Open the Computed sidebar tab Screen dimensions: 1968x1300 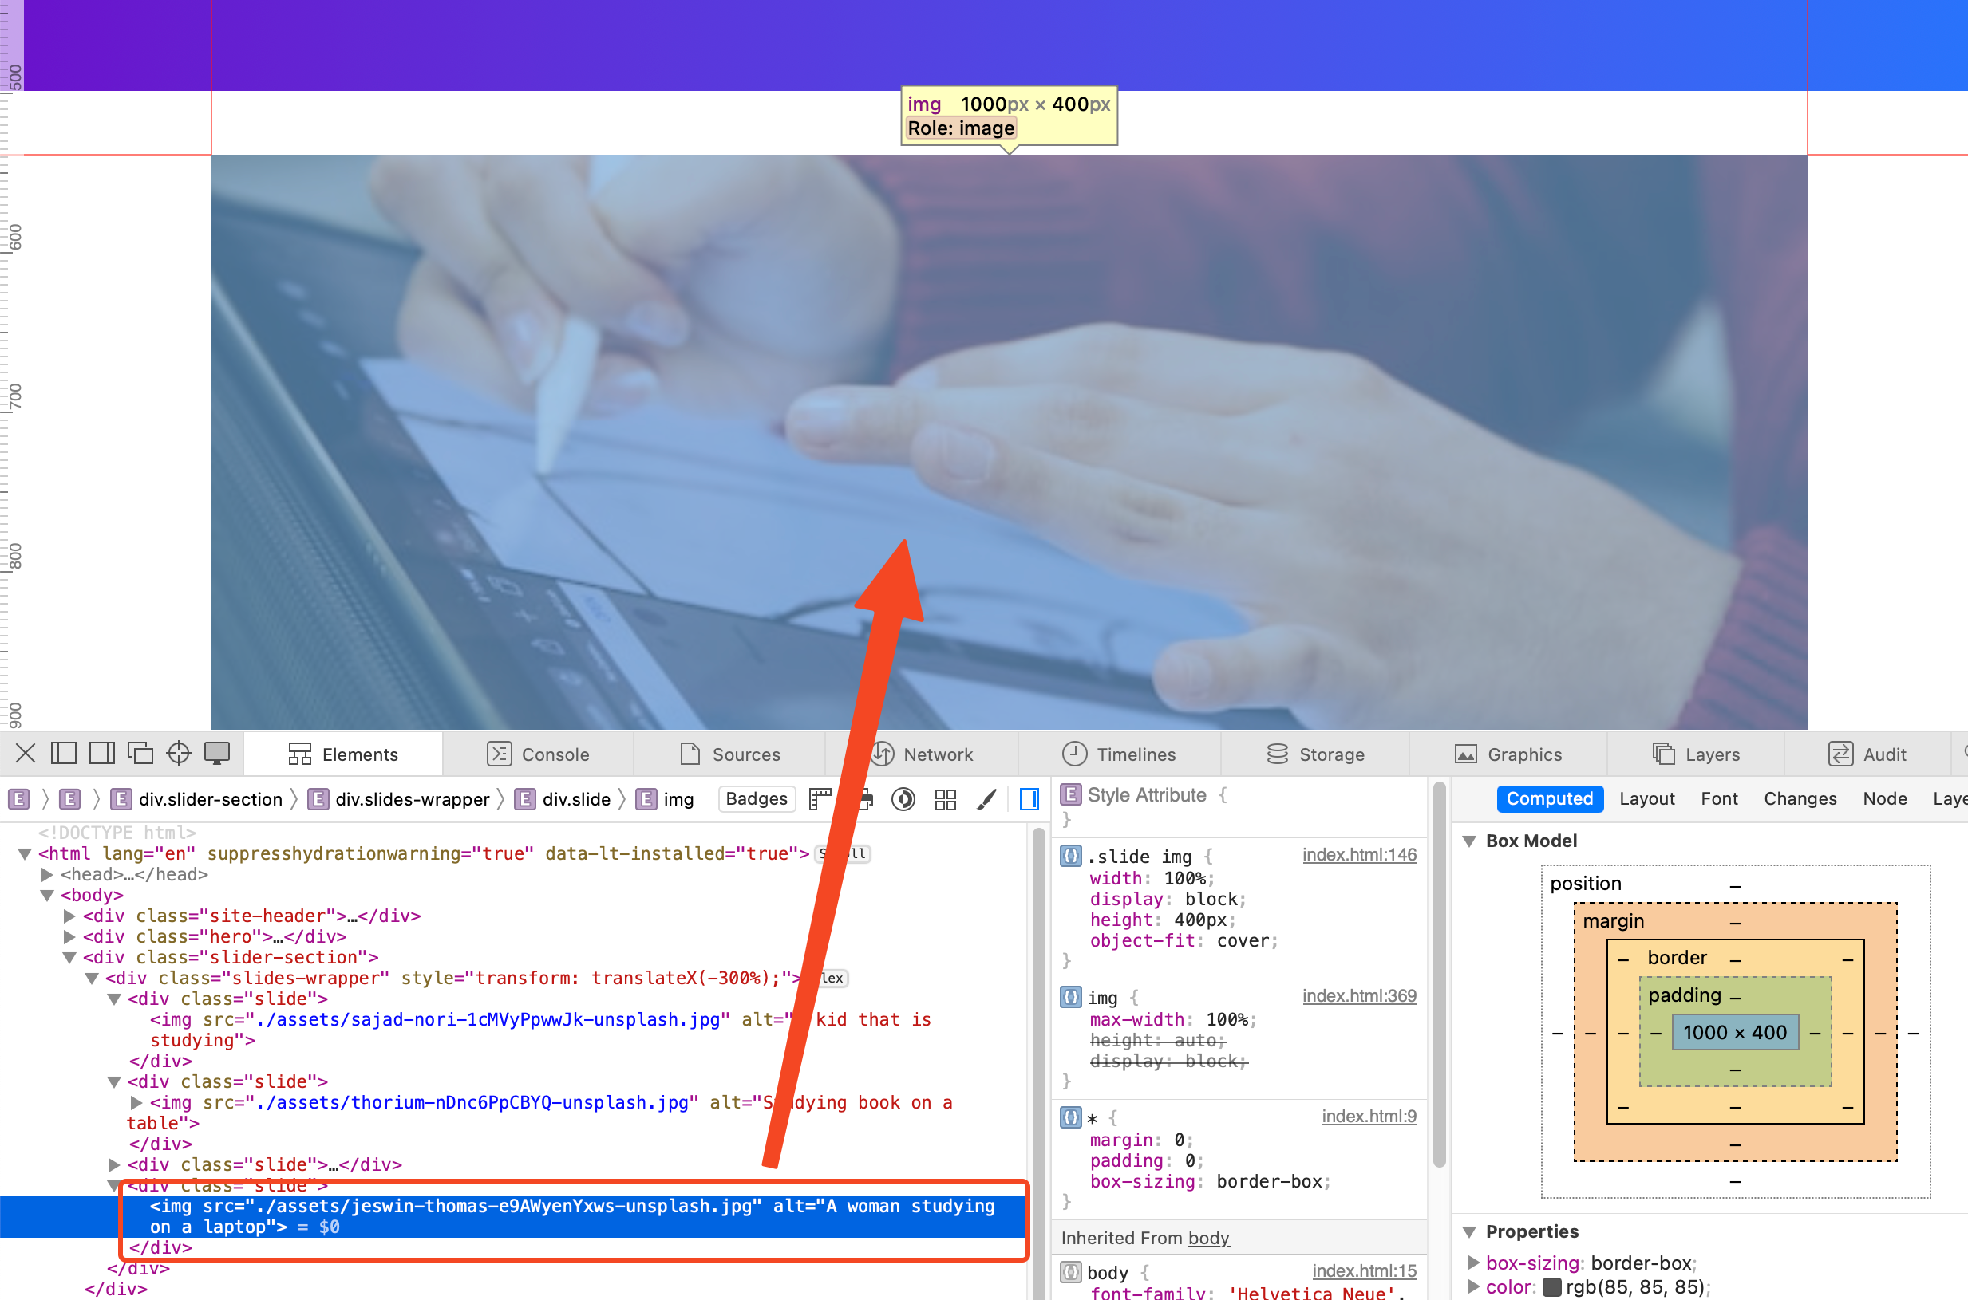(x=1550, y=798)
